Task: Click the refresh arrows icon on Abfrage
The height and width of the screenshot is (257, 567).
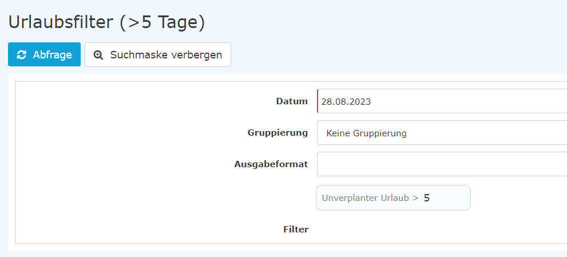Action: point(22,54)
